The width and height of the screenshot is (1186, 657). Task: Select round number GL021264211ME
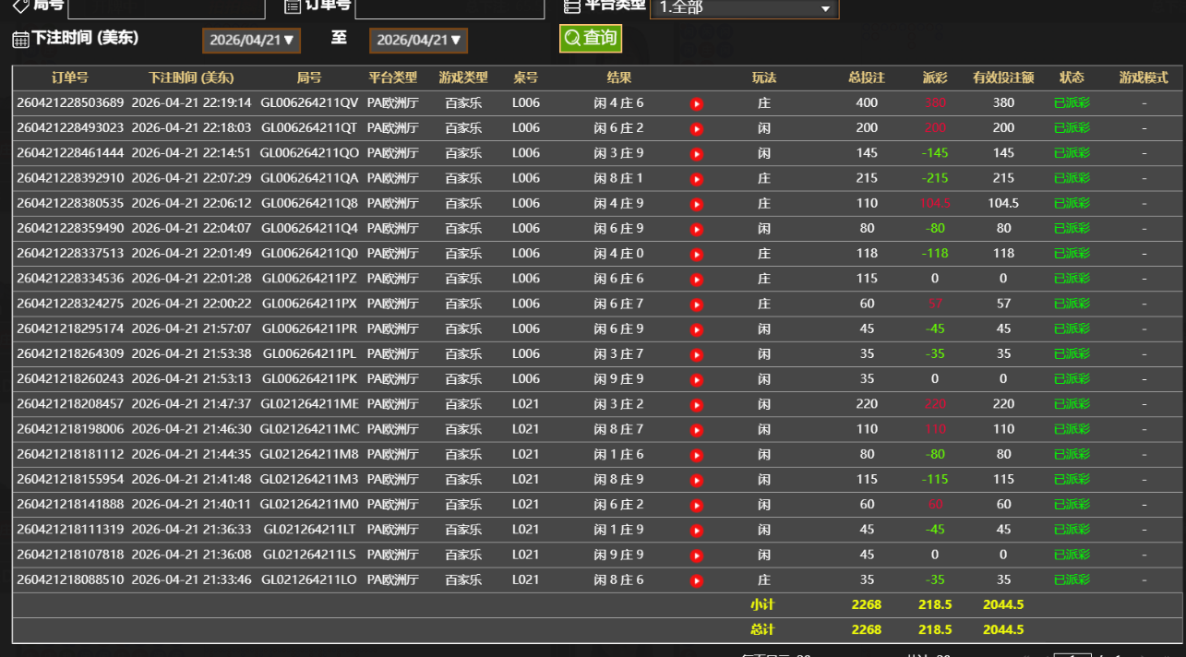[309, 403]
